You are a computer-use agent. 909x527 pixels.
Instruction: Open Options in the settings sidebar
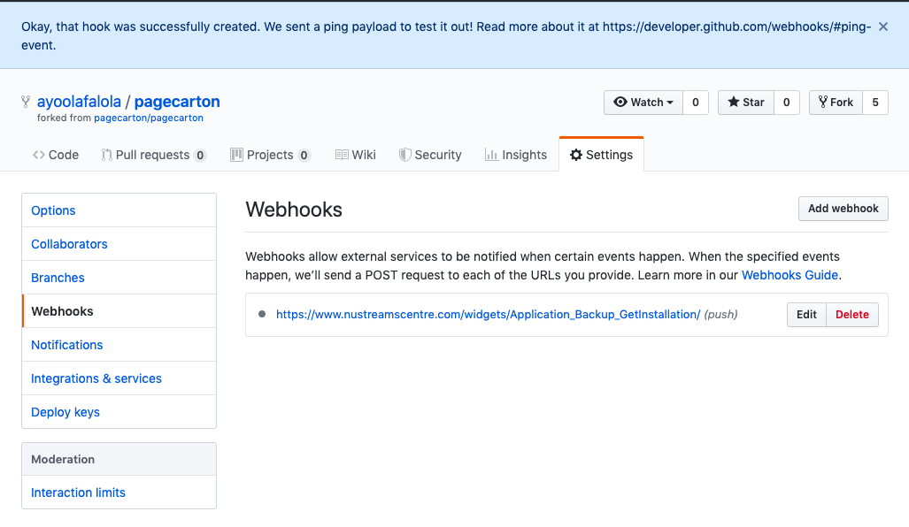119,210
